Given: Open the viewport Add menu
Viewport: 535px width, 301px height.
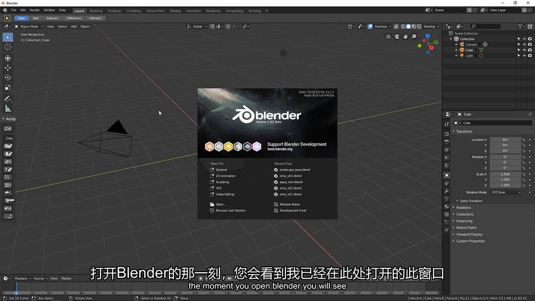Looking at the screenshot, I should (x=74, y=26).
